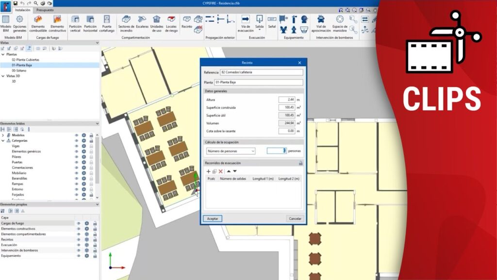Delete the evacuation route with red X

(x=221, y=172)
